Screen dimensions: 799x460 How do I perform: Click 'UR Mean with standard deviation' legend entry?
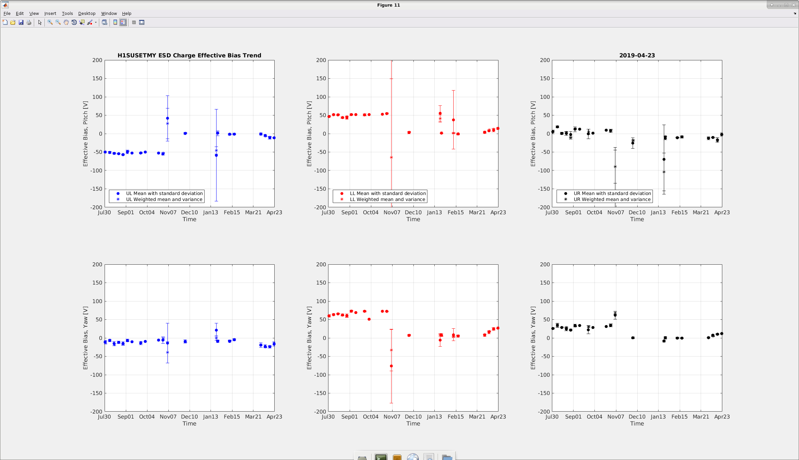pos(612,193)
